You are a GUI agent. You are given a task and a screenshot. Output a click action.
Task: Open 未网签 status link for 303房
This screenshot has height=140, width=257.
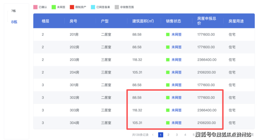click(176, 110)
